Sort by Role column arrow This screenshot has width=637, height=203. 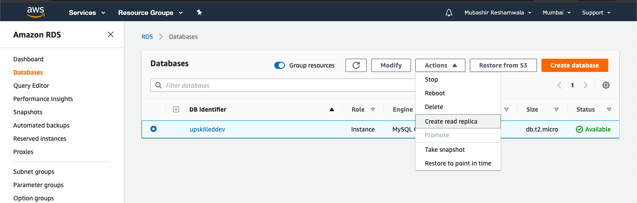pos(373,109)
